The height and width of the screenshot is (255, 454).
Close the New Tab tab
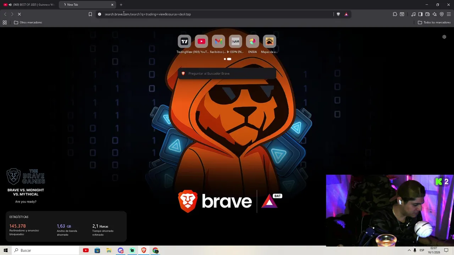click(112, 5)
